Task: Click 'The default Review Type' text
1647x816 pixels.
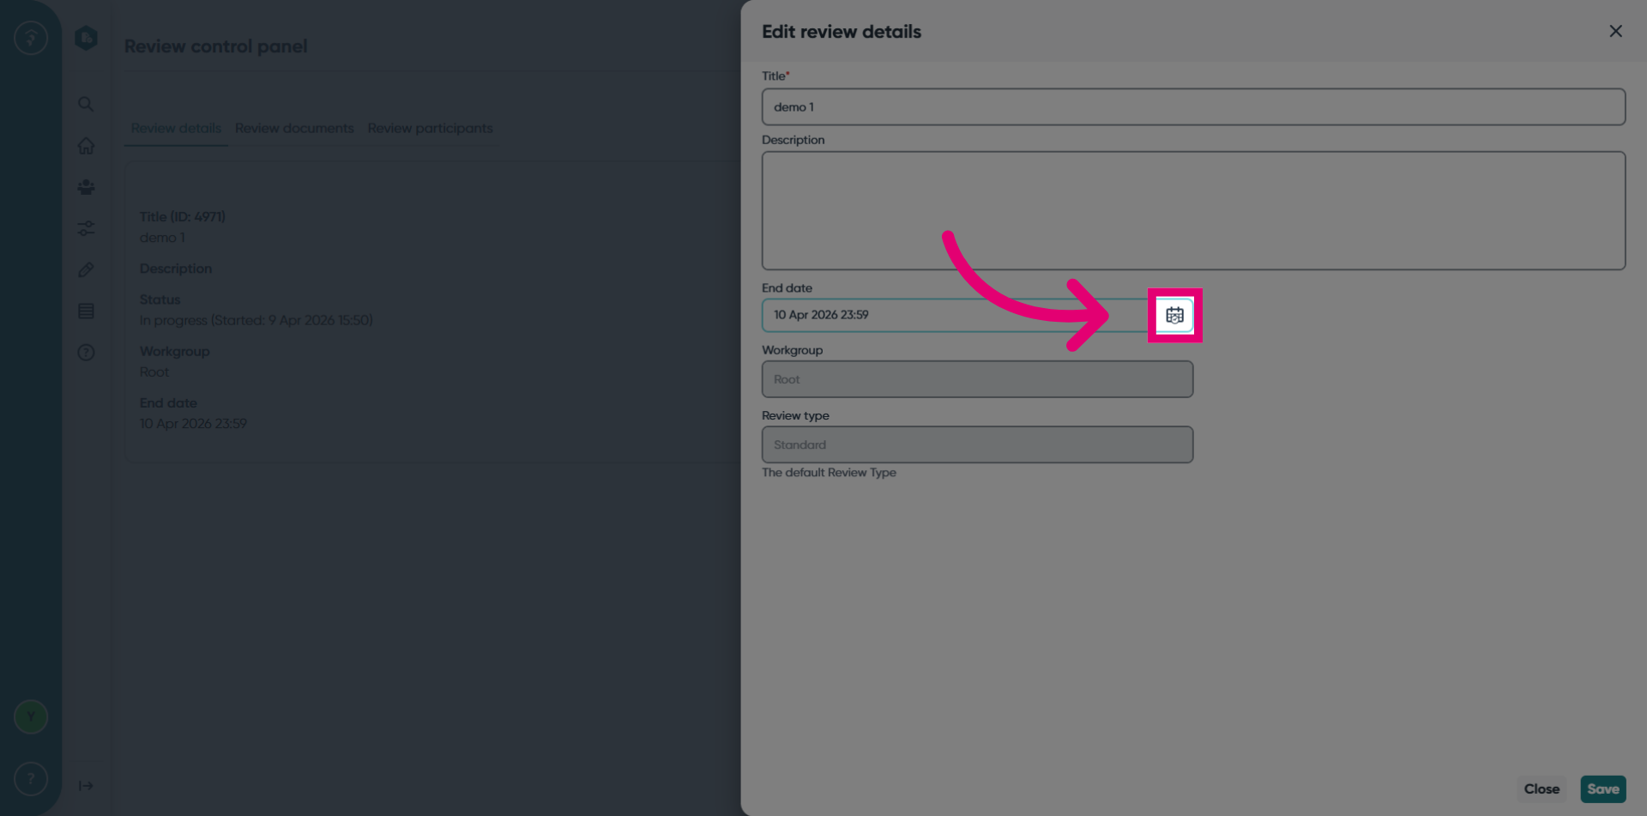Action: pos(829,473)
